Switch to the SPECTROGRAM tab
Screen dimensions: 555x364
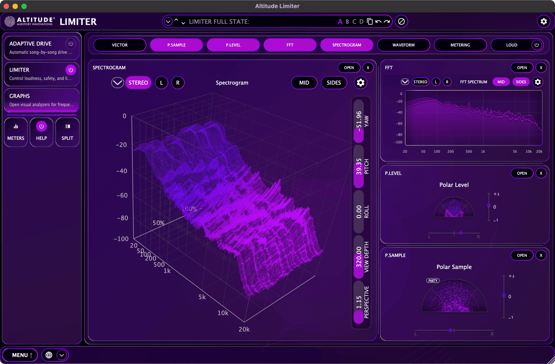tap(347, 45)
